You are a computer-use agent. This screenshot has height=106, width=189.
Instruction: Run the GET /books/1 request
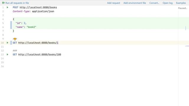click(x=7, y=43)
